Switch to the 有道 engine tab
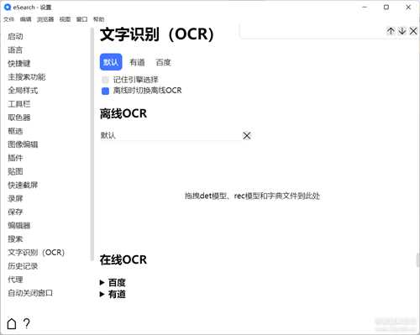 pos(137,62)
